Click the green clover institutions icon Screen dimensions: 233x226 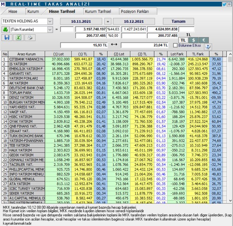(5, 29)
